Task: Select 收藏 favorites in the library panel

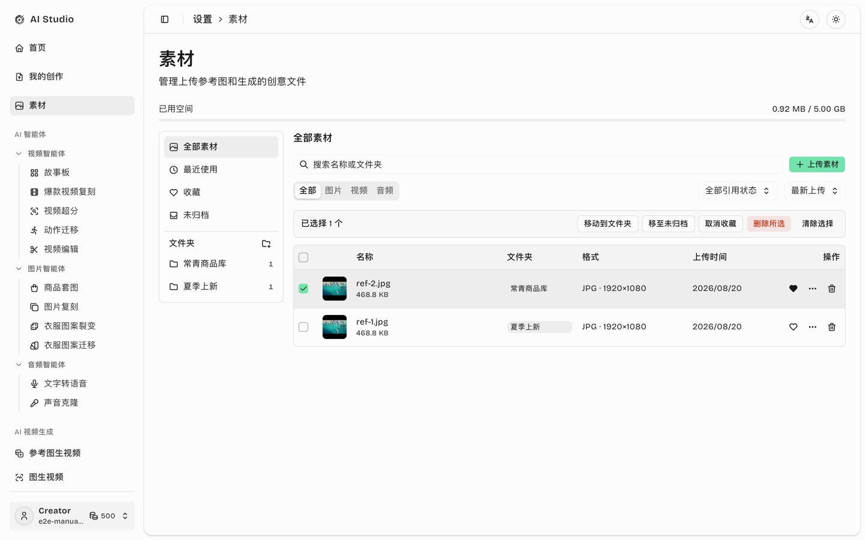Action: point(221,193)
